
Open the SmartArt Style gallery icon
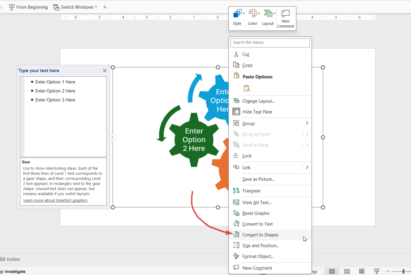click(237, 12)
